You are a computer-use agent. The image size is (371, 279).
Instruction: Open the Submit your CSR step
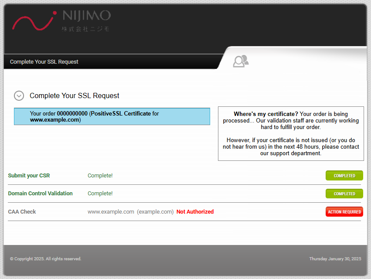coord(29,176)
